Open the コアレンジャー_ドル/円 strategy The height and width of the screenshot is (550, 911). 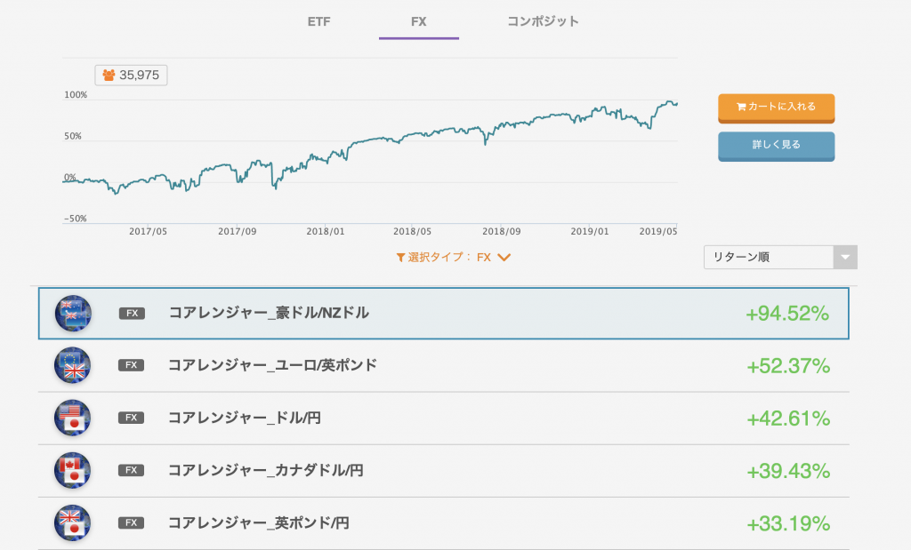click(443, 418)
